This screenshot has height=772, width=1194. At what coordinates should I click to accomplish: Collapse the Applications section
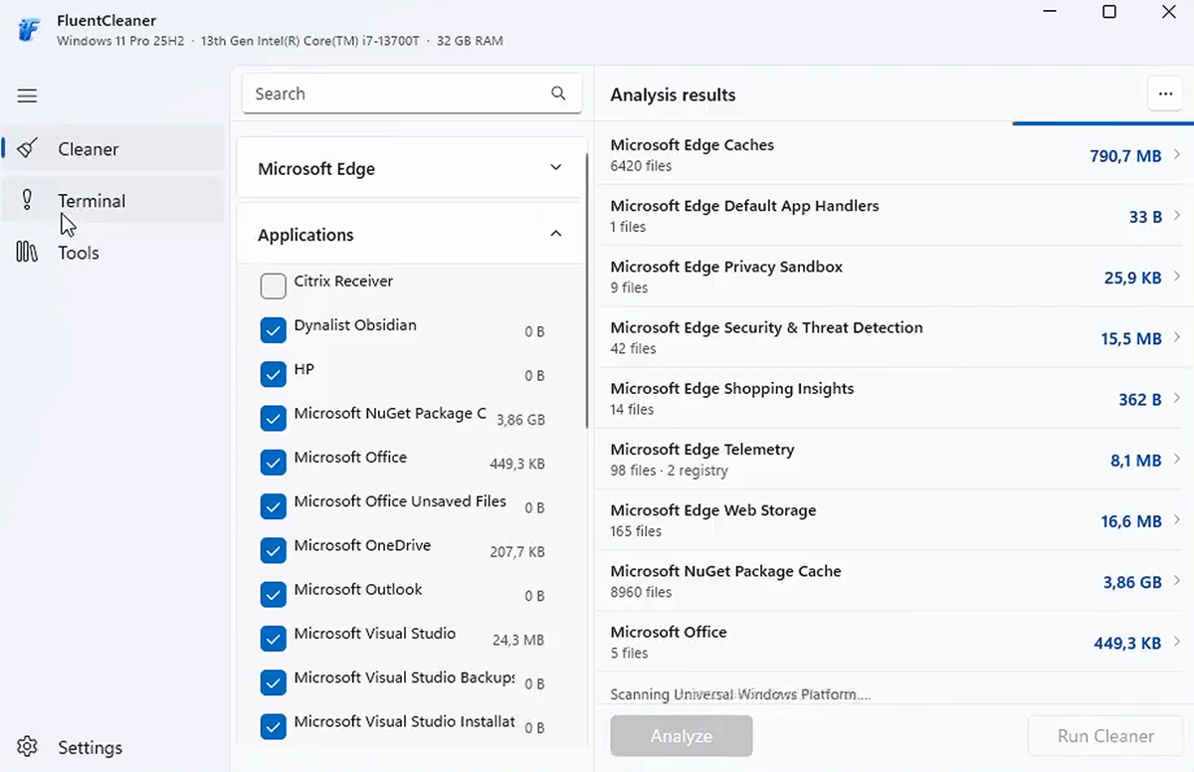555,234
